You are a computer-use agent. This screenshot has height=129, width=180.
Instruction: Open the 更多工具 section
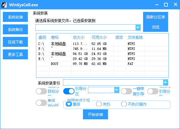pyautogui.click(x=15, y=54)
